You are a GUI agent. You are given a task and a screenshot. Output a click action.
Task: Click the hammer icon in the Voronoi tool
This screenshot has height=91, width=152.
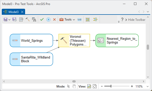64,40
